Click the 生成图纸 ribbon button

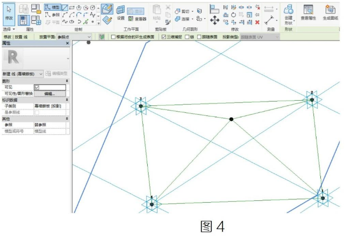click(330, 13)
